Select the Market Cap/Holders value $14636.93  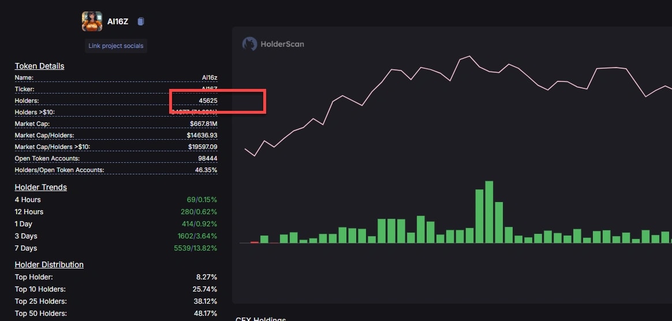click(x=202, y=136)
